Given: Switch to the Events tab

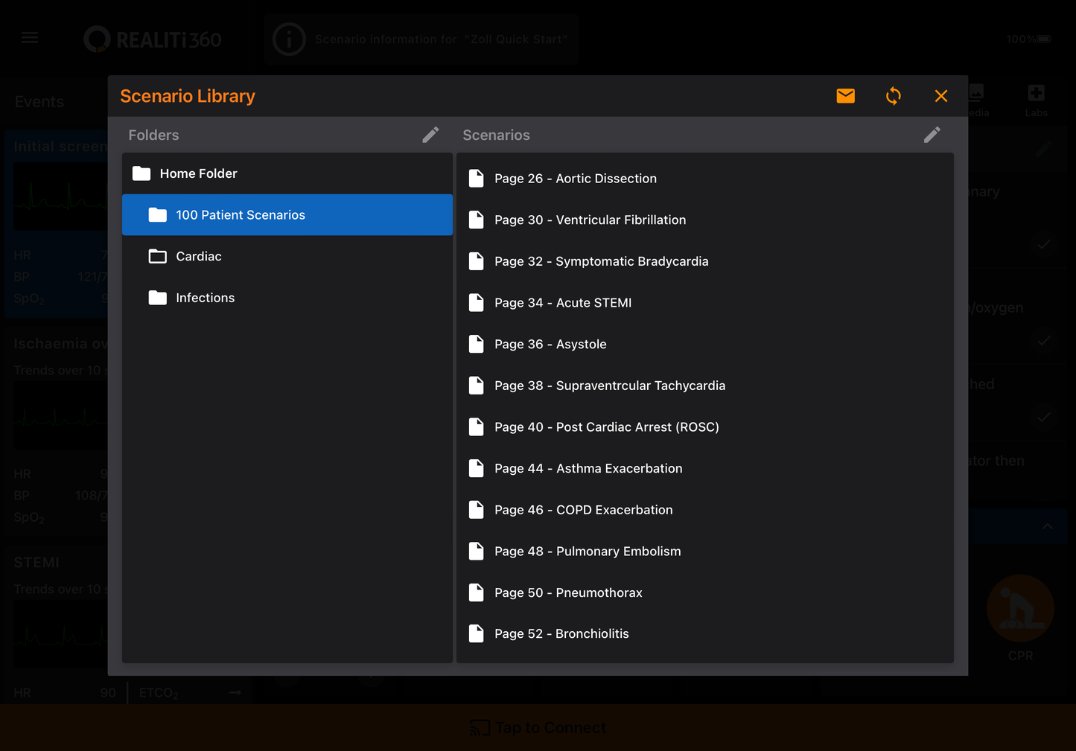Looking at the screenshot, I should coord(39,101).
